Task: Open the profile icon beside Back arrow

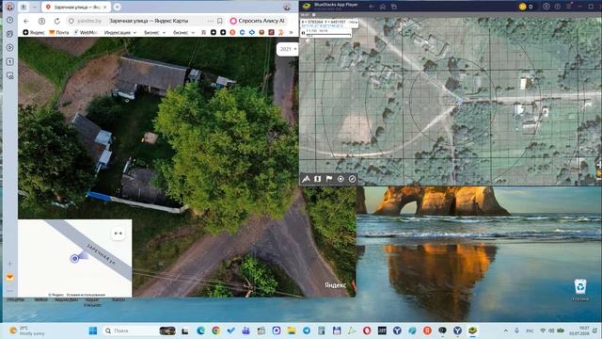Action: point(41,21)
